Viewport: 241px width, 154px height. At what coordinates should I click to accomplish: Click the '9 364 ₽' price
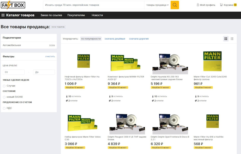point(114,84)
